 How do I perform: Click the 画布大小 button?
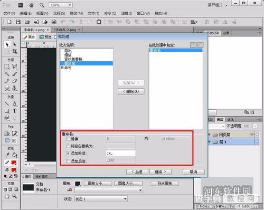(98, 184)
